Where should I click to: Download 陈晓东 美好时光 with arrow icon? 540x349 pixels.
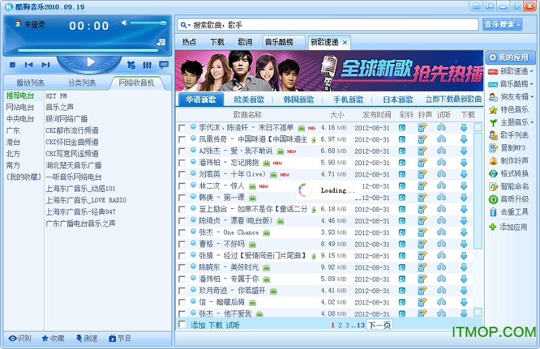point(464,267)
